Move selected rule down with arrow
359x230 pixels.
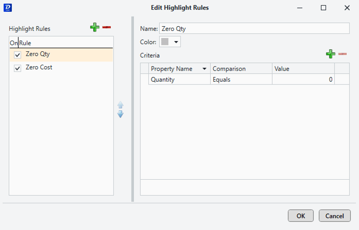point(121,114)
